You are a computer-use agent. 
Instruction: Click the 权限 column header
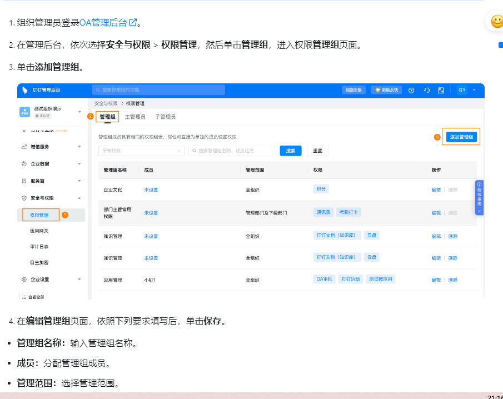[x=318, y=170]
